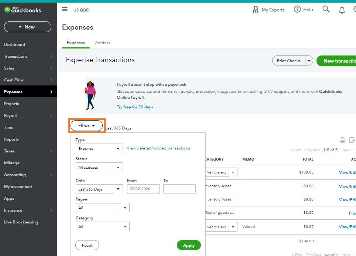Image resolution: width=356 pixels, height=256 pixels.
Task: Toggle the hamburger navigation menu
Action: pyautogui.click(x=65, y=9)
